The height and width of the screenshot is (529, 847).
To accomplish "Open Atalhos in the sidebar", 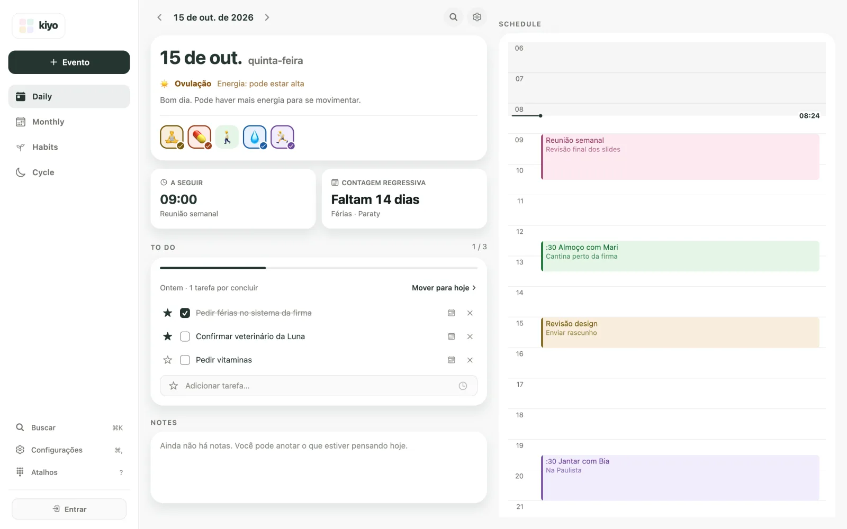I will pos(69,472).
